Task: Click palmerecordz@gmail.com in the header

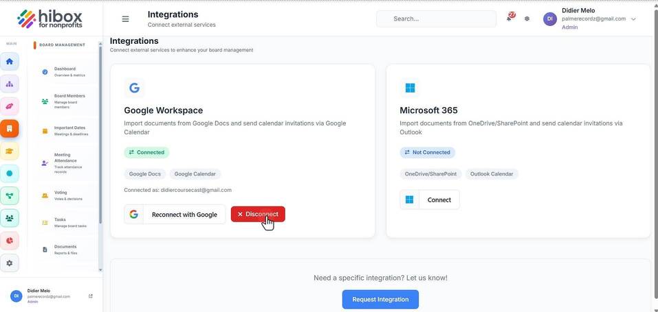Action: point(594,19)
